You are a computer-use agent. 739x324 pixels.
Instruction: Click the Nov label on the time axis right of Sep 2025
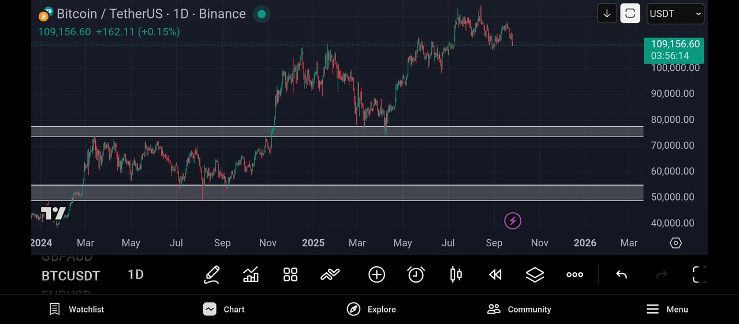pyautogui.click(x=540, y=243)
